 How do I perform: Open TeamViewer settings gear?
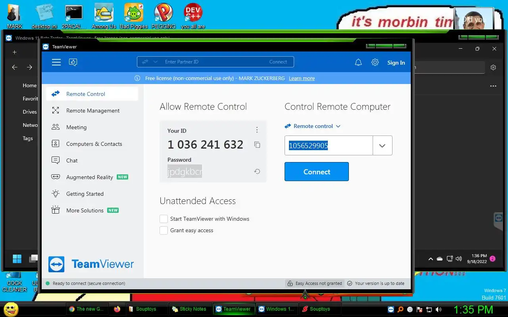point(375,62)
